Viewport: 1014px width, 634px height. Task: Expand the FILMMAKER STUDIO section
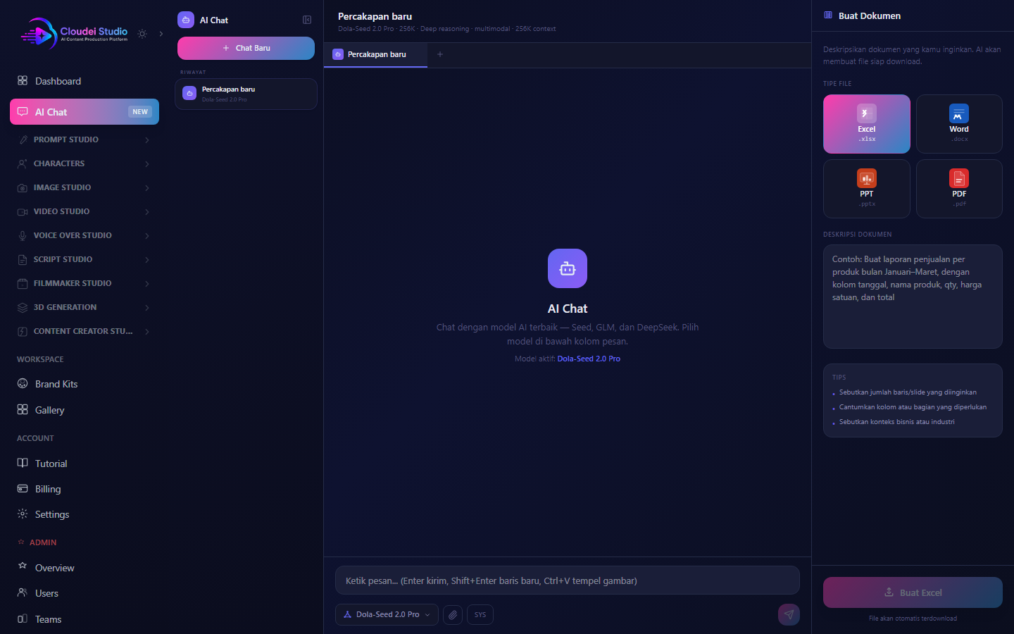tap(84, 283)
